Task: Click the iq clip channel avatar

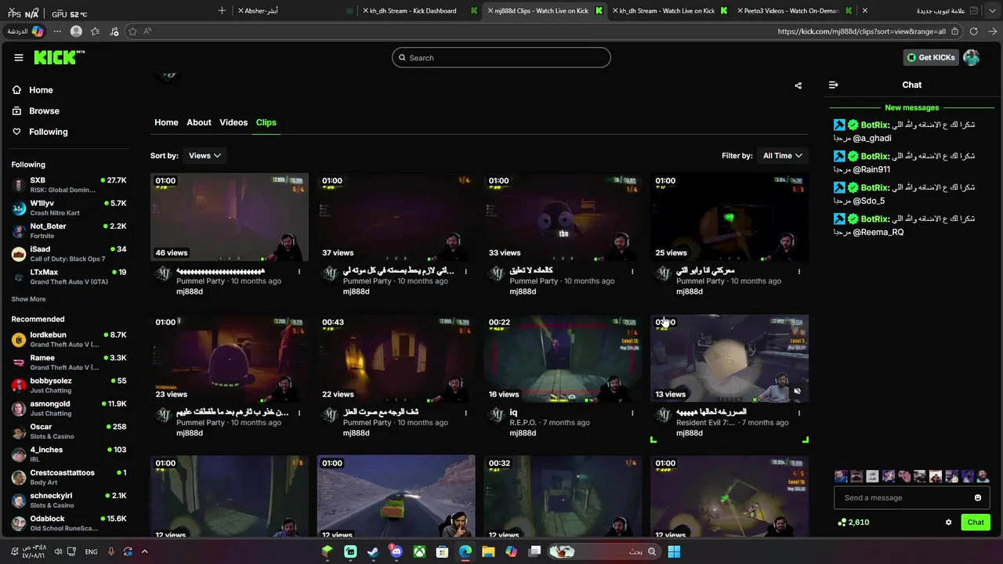Action: coord(497,415)
